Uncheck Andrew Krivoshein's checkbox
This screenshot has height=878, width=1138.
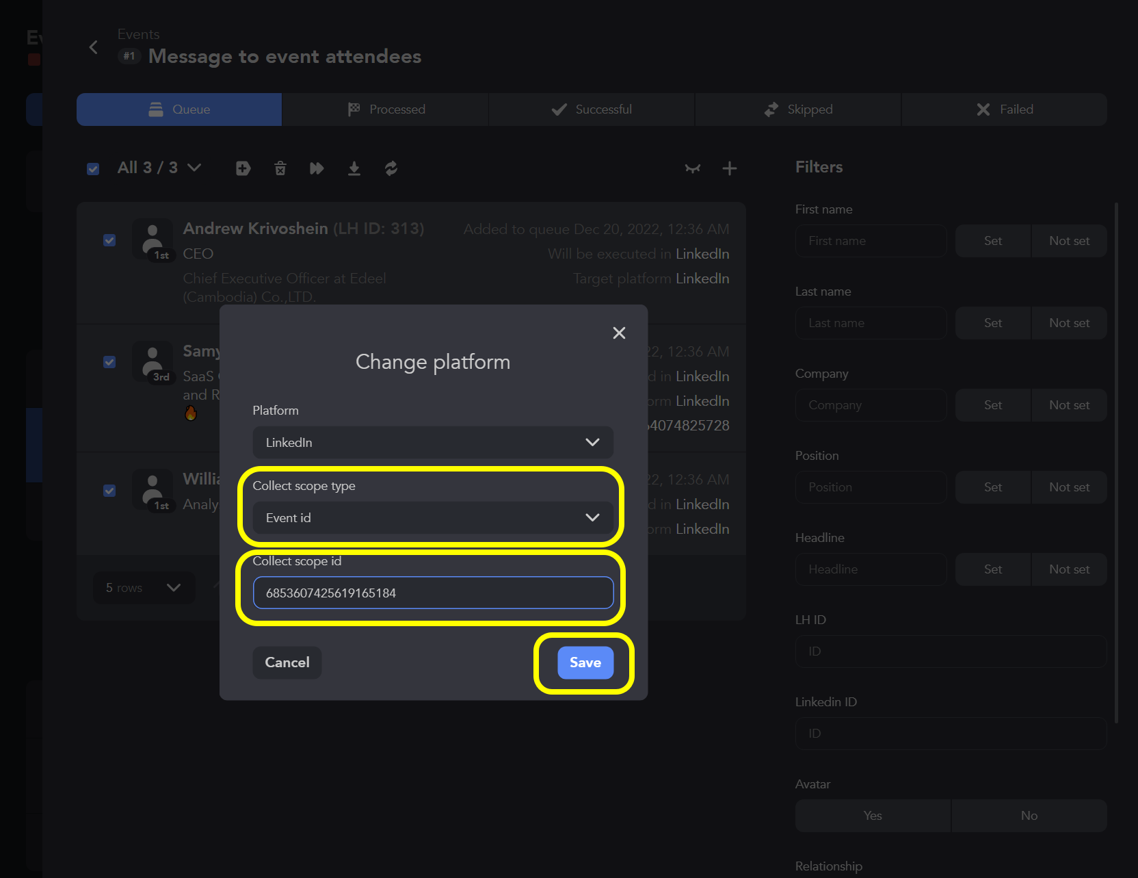coord(109,240)
